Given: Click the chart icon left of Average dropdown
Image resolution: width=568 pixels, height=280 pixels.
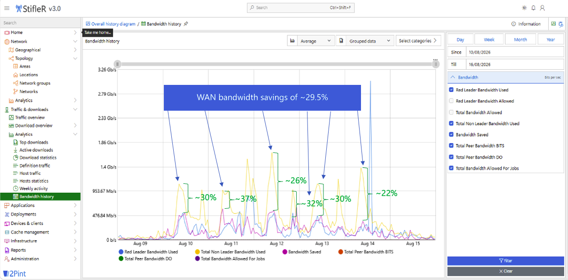Looking at the screenshot, I should (x=292, y=41).
